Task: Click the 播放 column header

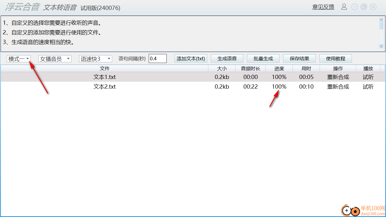Action: (368, 68)
